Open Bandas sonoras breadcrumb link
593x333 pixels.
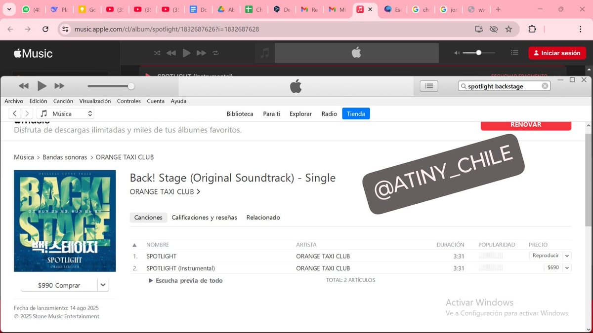(x=65, y=157)
